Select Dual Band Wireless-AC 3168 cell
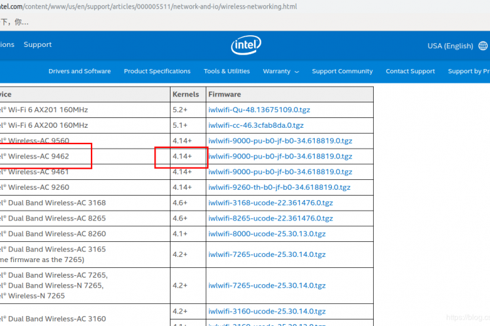The width and height of the screenshot is (490, 326). coord(85,203)
